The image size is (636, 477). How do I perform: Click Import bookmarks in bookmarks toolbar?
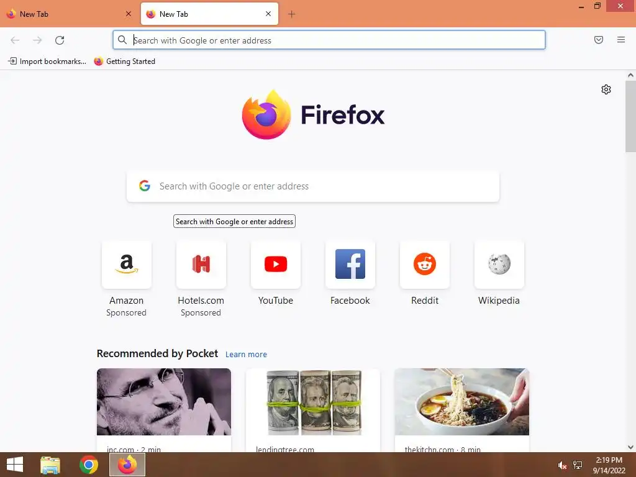click(x=47, y=61)
